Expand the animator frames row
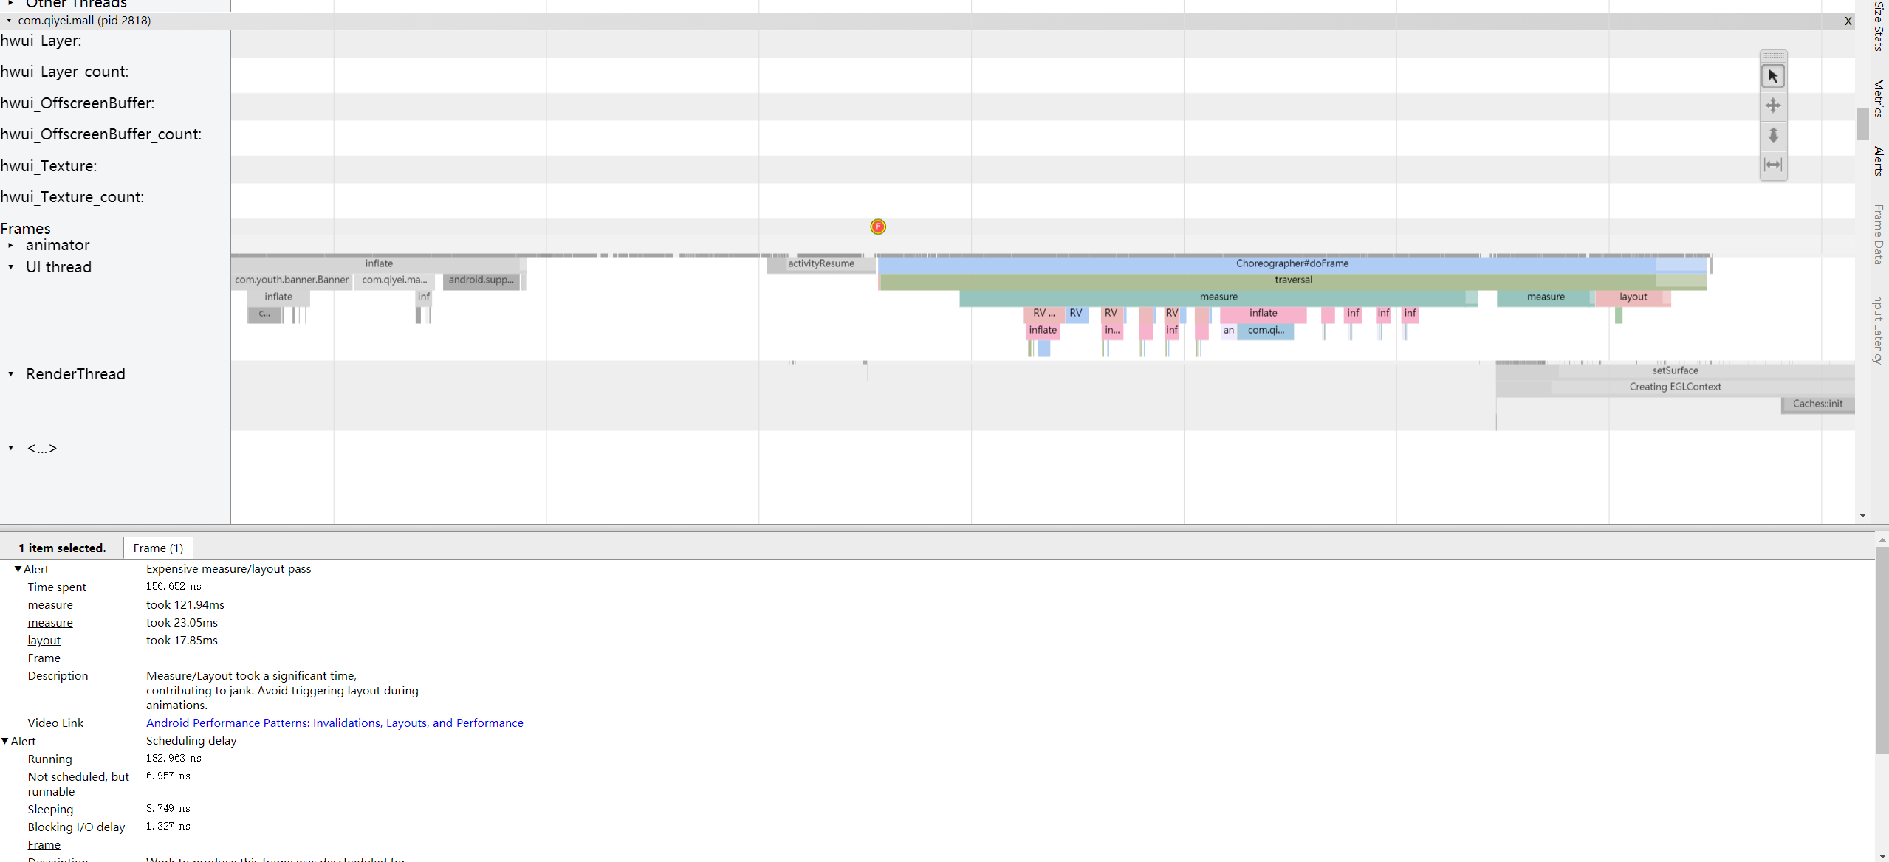1889x862 pixels. [10, 245]
